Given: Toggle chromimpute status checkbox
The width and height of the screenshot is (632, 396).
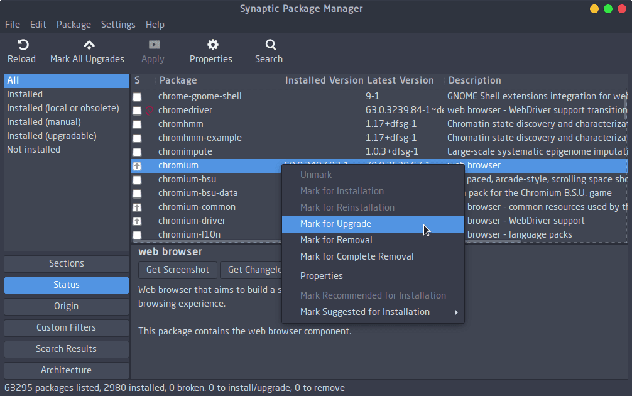Looking at the screenshot, I should pyautogui.click(x=137, y=152).
